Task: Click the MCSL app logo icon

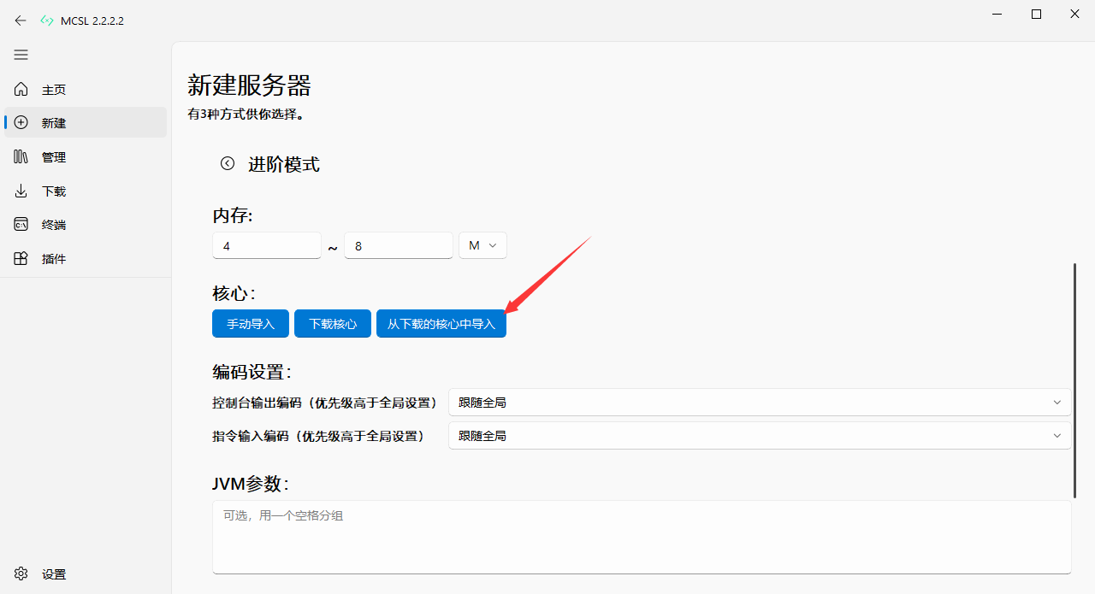Action: click(x=47, y=20)
